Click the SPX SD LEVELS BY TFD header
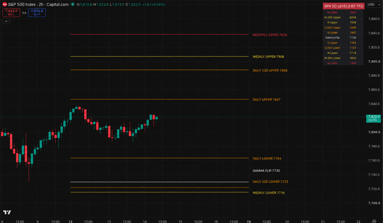383x223 pixels. coord(344,6)
